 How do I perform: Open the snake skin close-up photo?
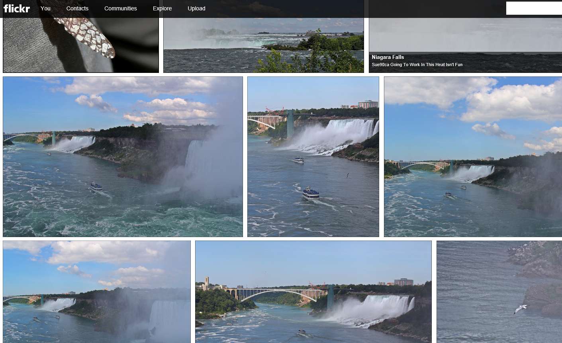coord(81,45)
